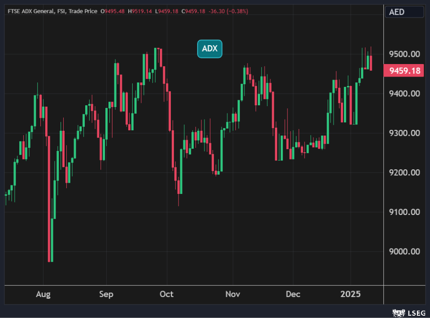430x318 pixels.
Task: Select the Oct label on time axis
Action: tap(166, 294)
